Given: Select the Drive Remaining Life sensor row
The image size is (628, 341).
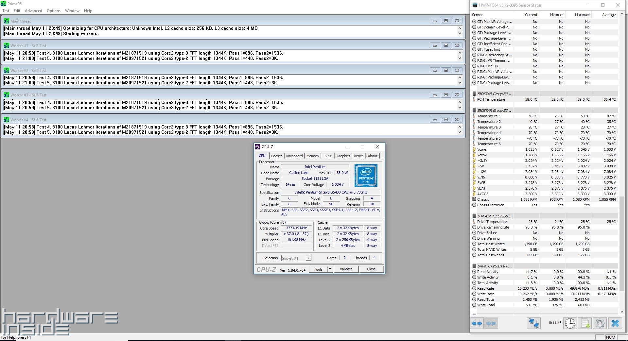Looking at the screenshot, I should click(x=545, y=227).
